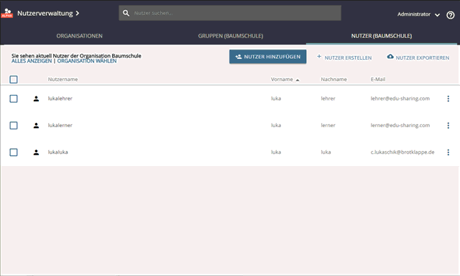Image resolution: width=460 pixels, height=276 pixels.
Task: Click the Nutzer exportieren label
Action: 423,57
